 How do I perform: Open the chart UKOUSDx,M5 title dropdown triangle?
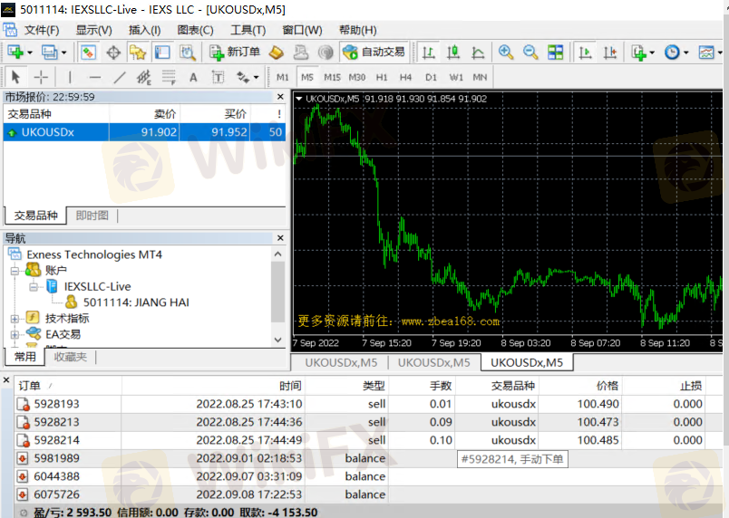click(299, 99)
